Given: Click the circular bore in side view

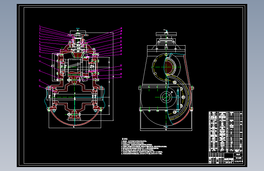Looking at the screenshot, I should [x=166, y=97].
